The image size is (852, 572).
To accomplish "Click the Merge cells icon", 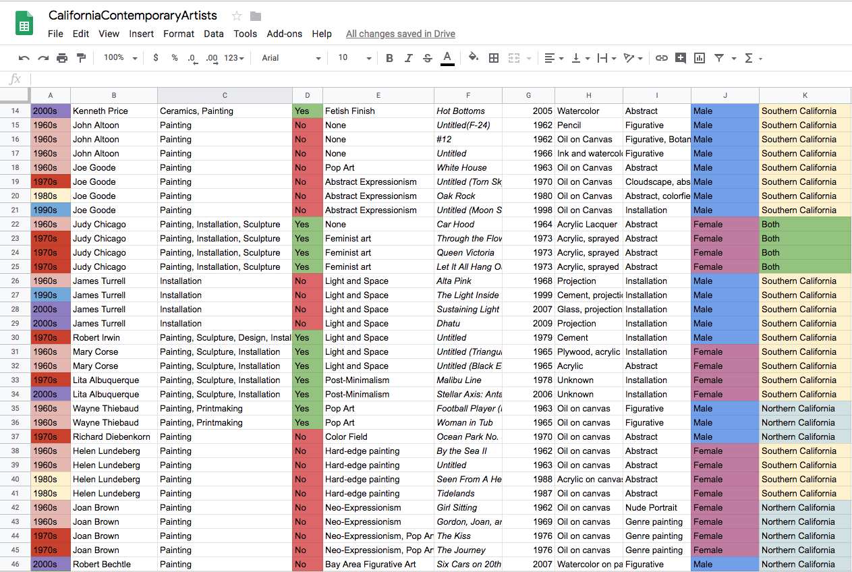I will (x=513, y=58).
